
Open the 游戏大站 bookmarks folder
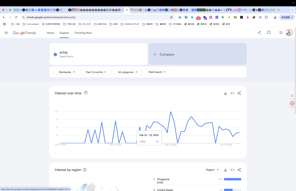click(x=100, y=24)
